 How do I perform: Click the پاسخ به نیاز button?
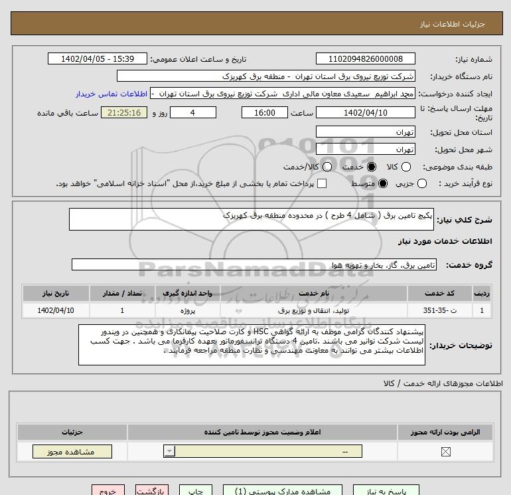386,490
